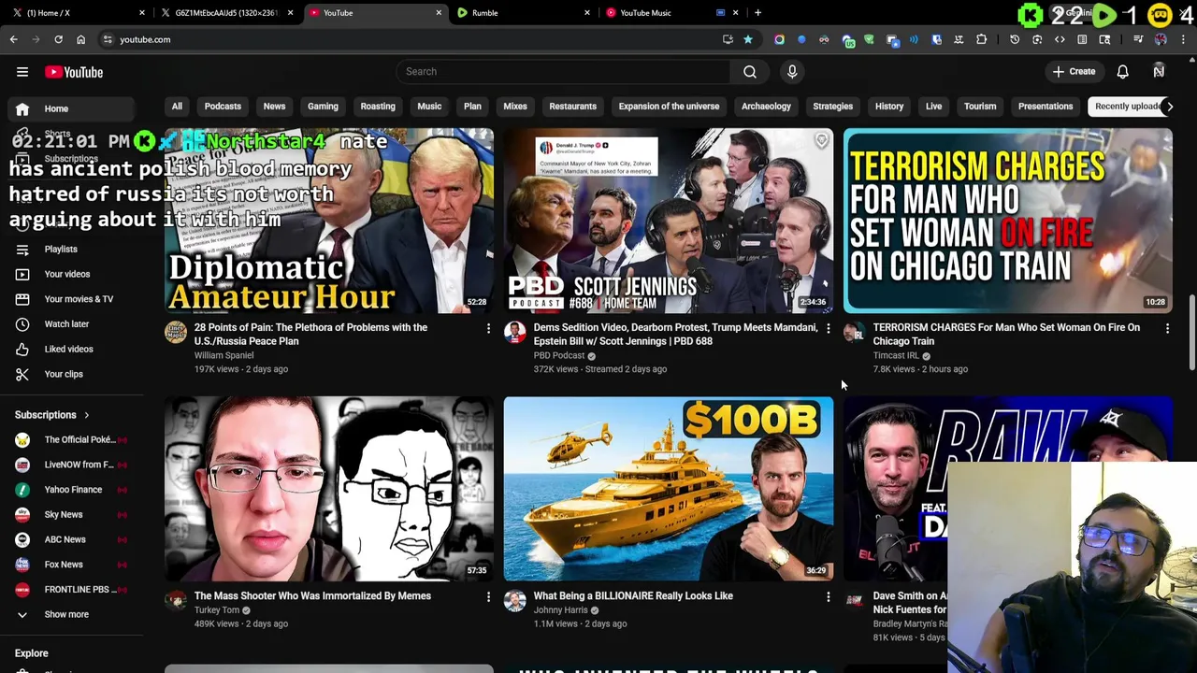
Task: Open options menu for 28 Points of Pain
Action: pos(488,328)
